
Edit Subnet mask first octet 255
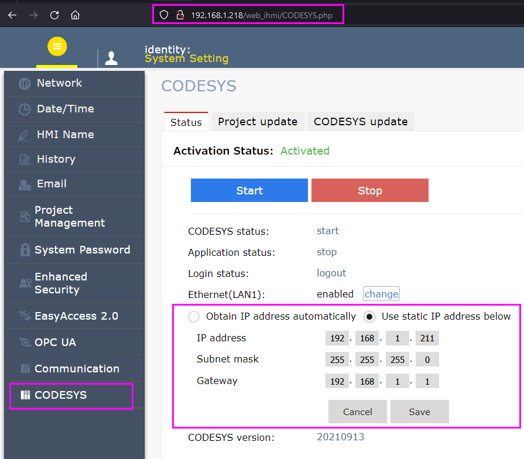[337, 360]
